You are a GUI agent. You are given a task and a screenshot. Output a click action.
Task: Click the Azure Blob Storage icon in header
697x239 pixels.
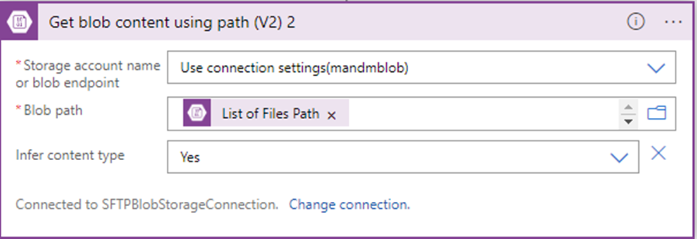point(20,23)
